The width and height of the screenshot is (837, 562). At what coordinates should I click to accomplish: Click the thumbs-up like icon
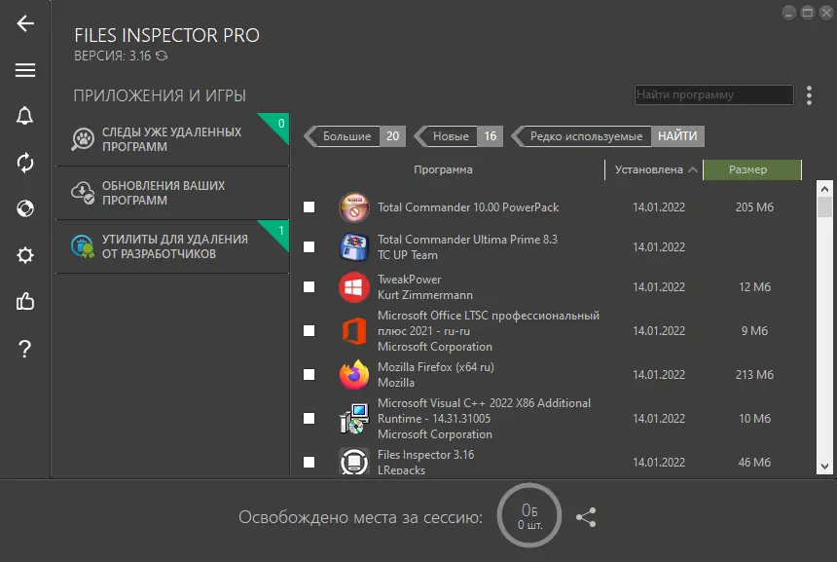click(x=25, y=302)
